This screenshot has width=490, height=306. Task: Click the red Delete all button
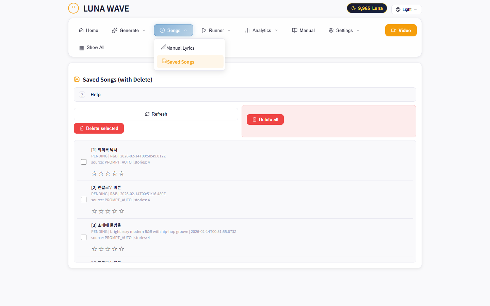coord(265,119)
